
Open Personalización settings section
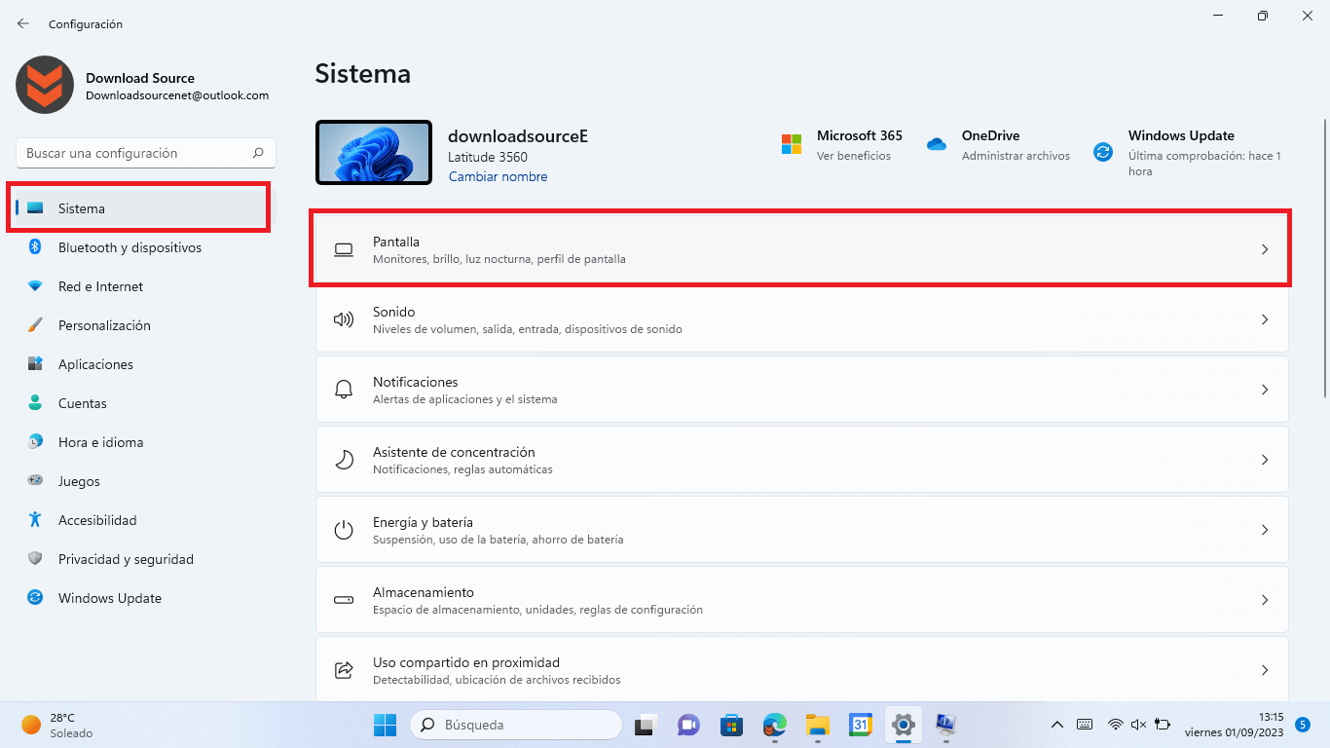146,325
